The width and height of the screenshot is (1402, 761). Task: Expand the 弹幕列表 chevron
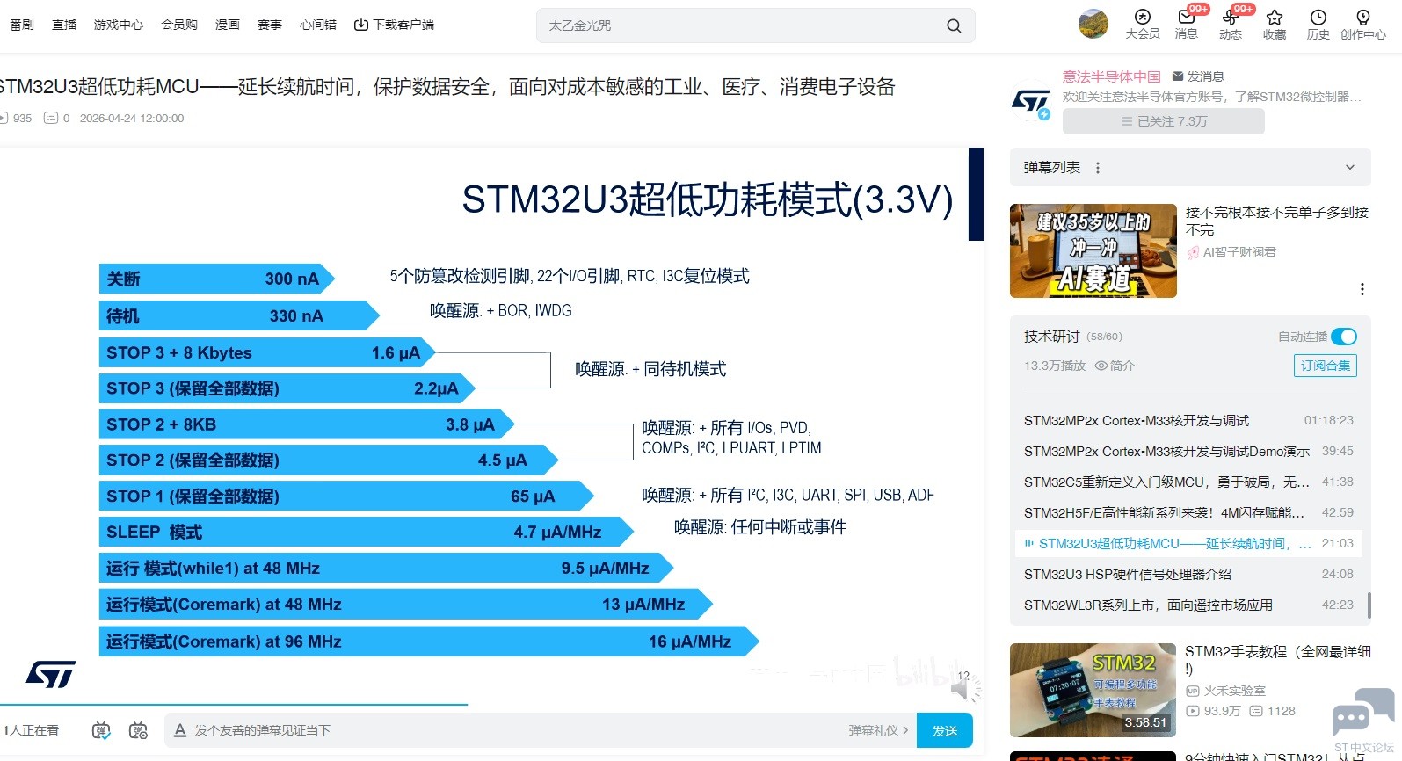1350,168
